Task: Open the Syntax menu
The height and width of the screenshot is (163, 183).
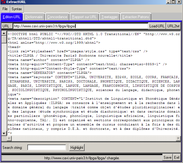Action: click(17, 9)
